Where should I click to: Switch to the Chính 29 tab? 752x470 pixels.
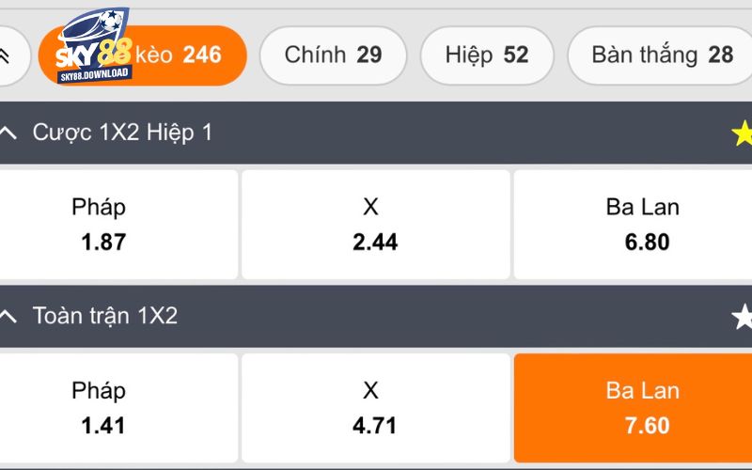coord(334,55)
